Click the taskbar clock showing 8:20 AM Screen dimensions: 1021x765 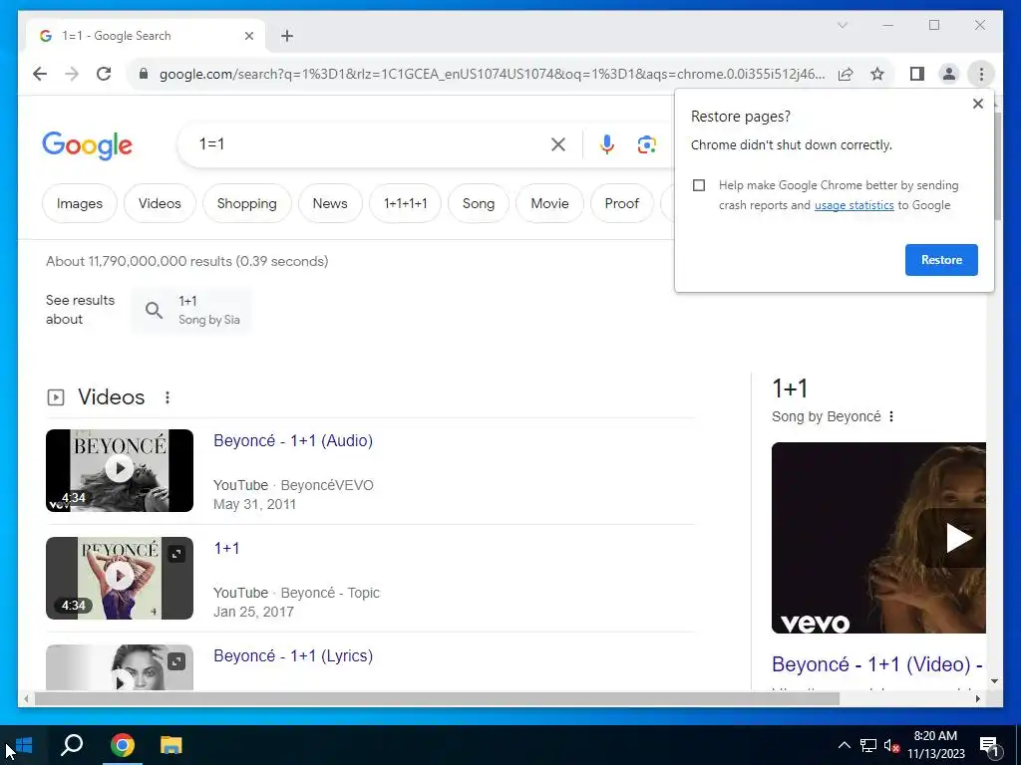click(x=935, y=745)
